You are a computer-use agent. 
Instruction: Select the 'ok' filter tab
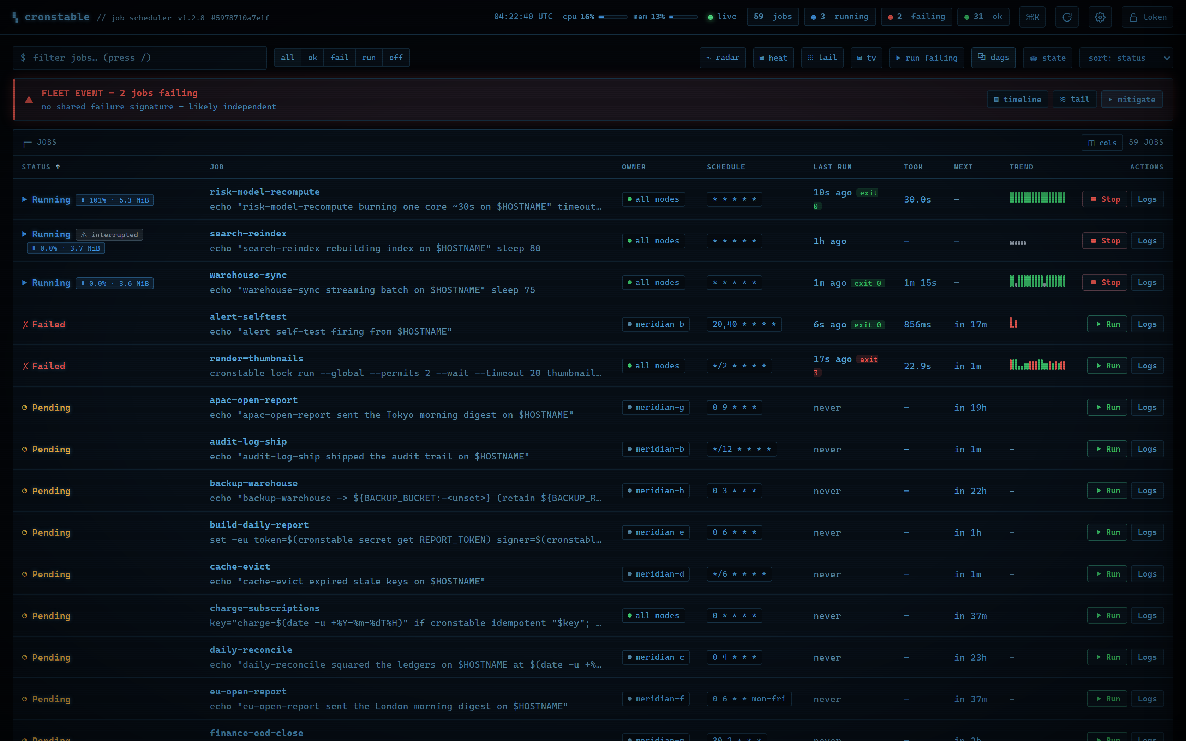click(312, 58)
